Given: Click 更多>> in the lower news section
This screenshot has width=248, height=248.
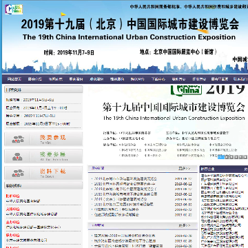Looking at the screenshot, I should (x=185, y=226).
